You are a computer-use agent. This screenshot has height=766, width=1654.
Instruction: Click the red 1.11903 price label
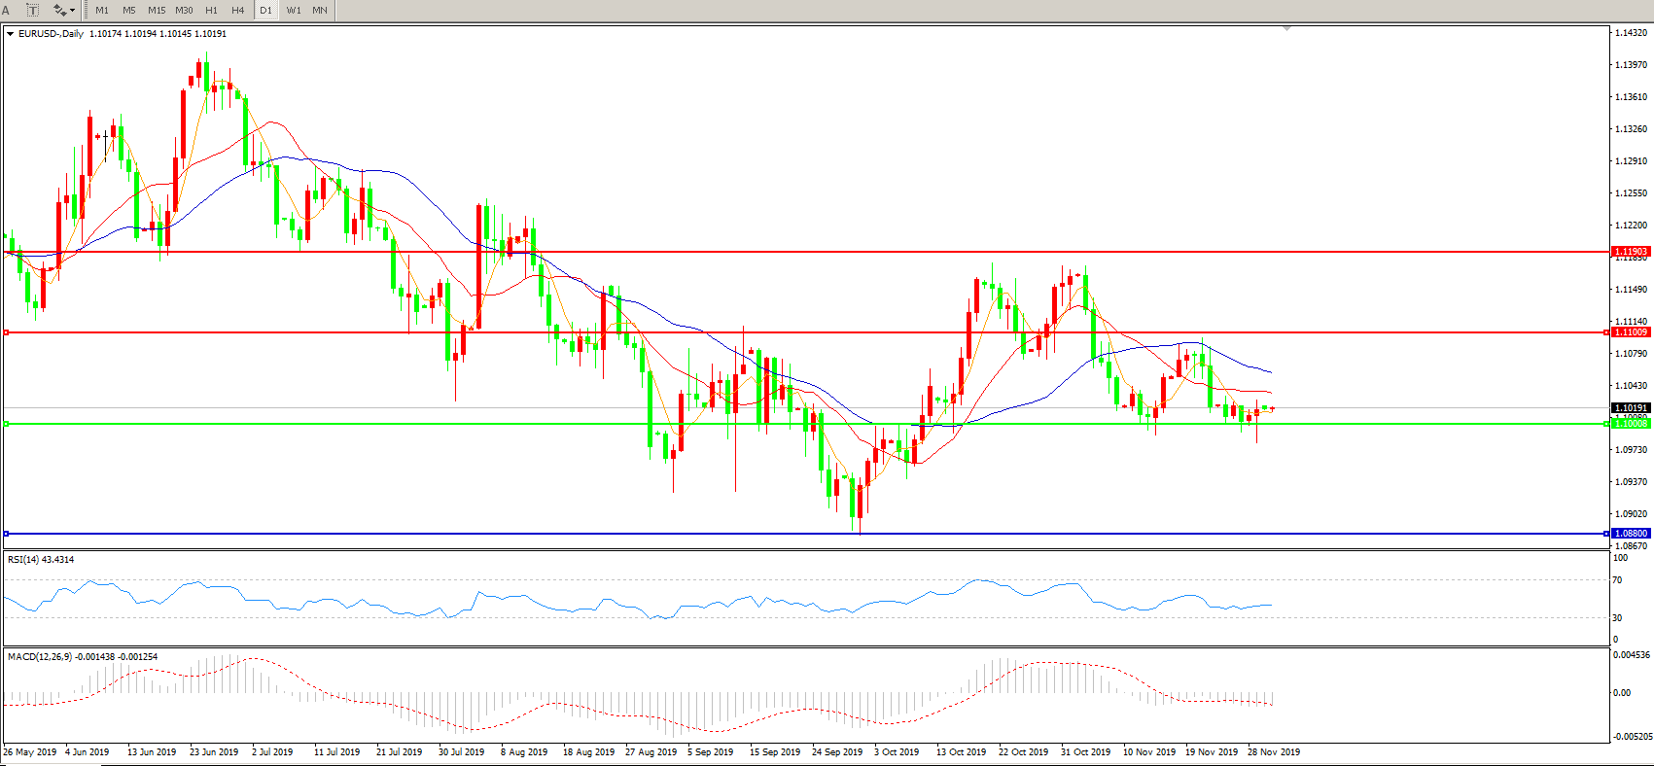point(1631,252)
